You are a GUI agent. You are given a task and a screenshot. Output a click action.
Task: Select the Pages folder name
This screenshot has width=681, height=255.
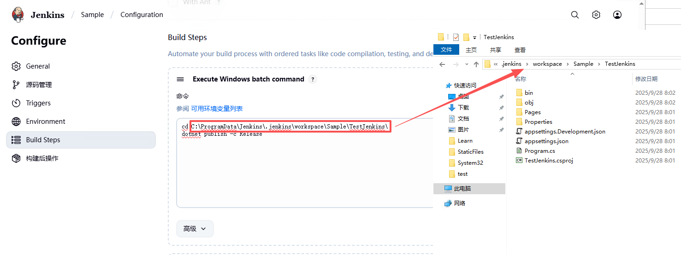click(x=533, y=112)
